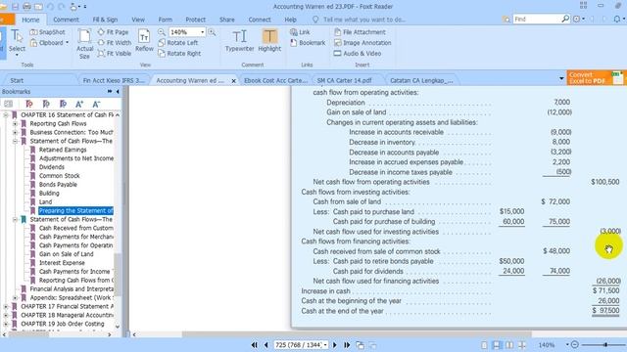Open the Fill & Sign ribbon tab
627x352 pixels.
[105, 20]
